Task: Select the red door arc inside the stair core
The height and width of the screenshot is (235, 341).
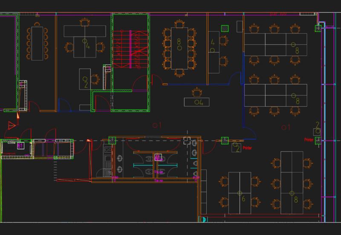Action: (x=140, y=83)
